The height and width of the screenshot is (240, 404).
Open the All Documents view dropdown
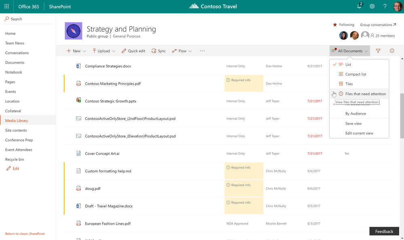[x=350, y=51]
